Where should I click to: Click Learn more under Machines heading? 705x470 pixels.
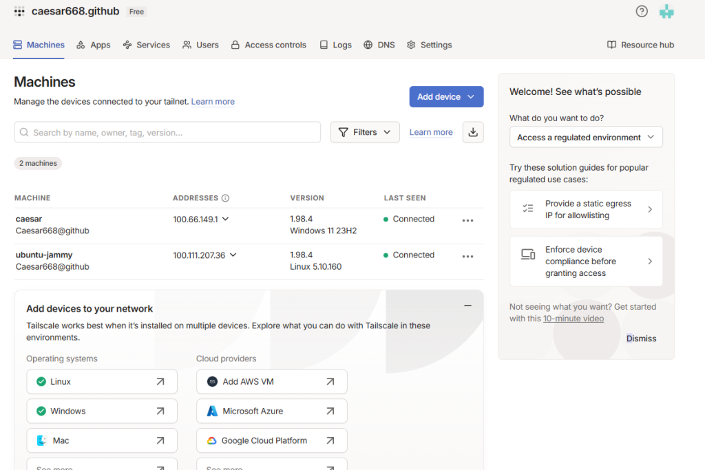tap(213, 102)
